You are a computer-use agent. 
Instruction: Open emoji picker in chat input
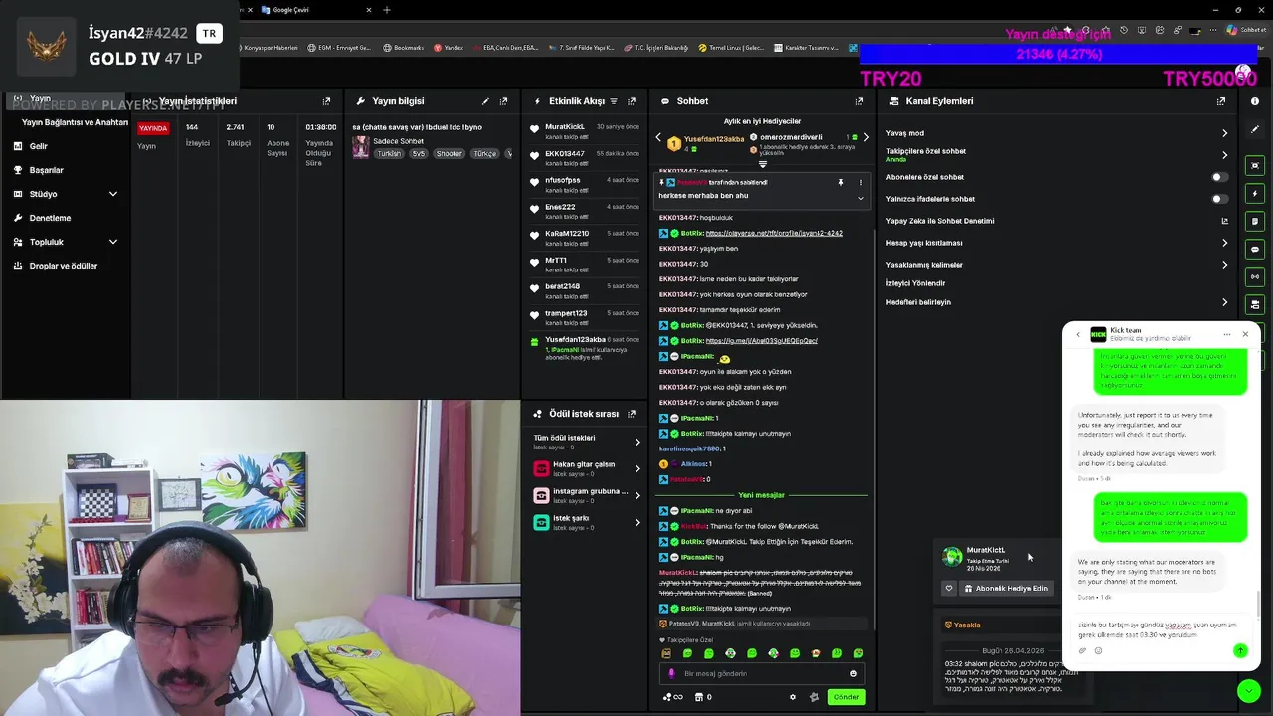pyautogui.click(x=853, y=673)
